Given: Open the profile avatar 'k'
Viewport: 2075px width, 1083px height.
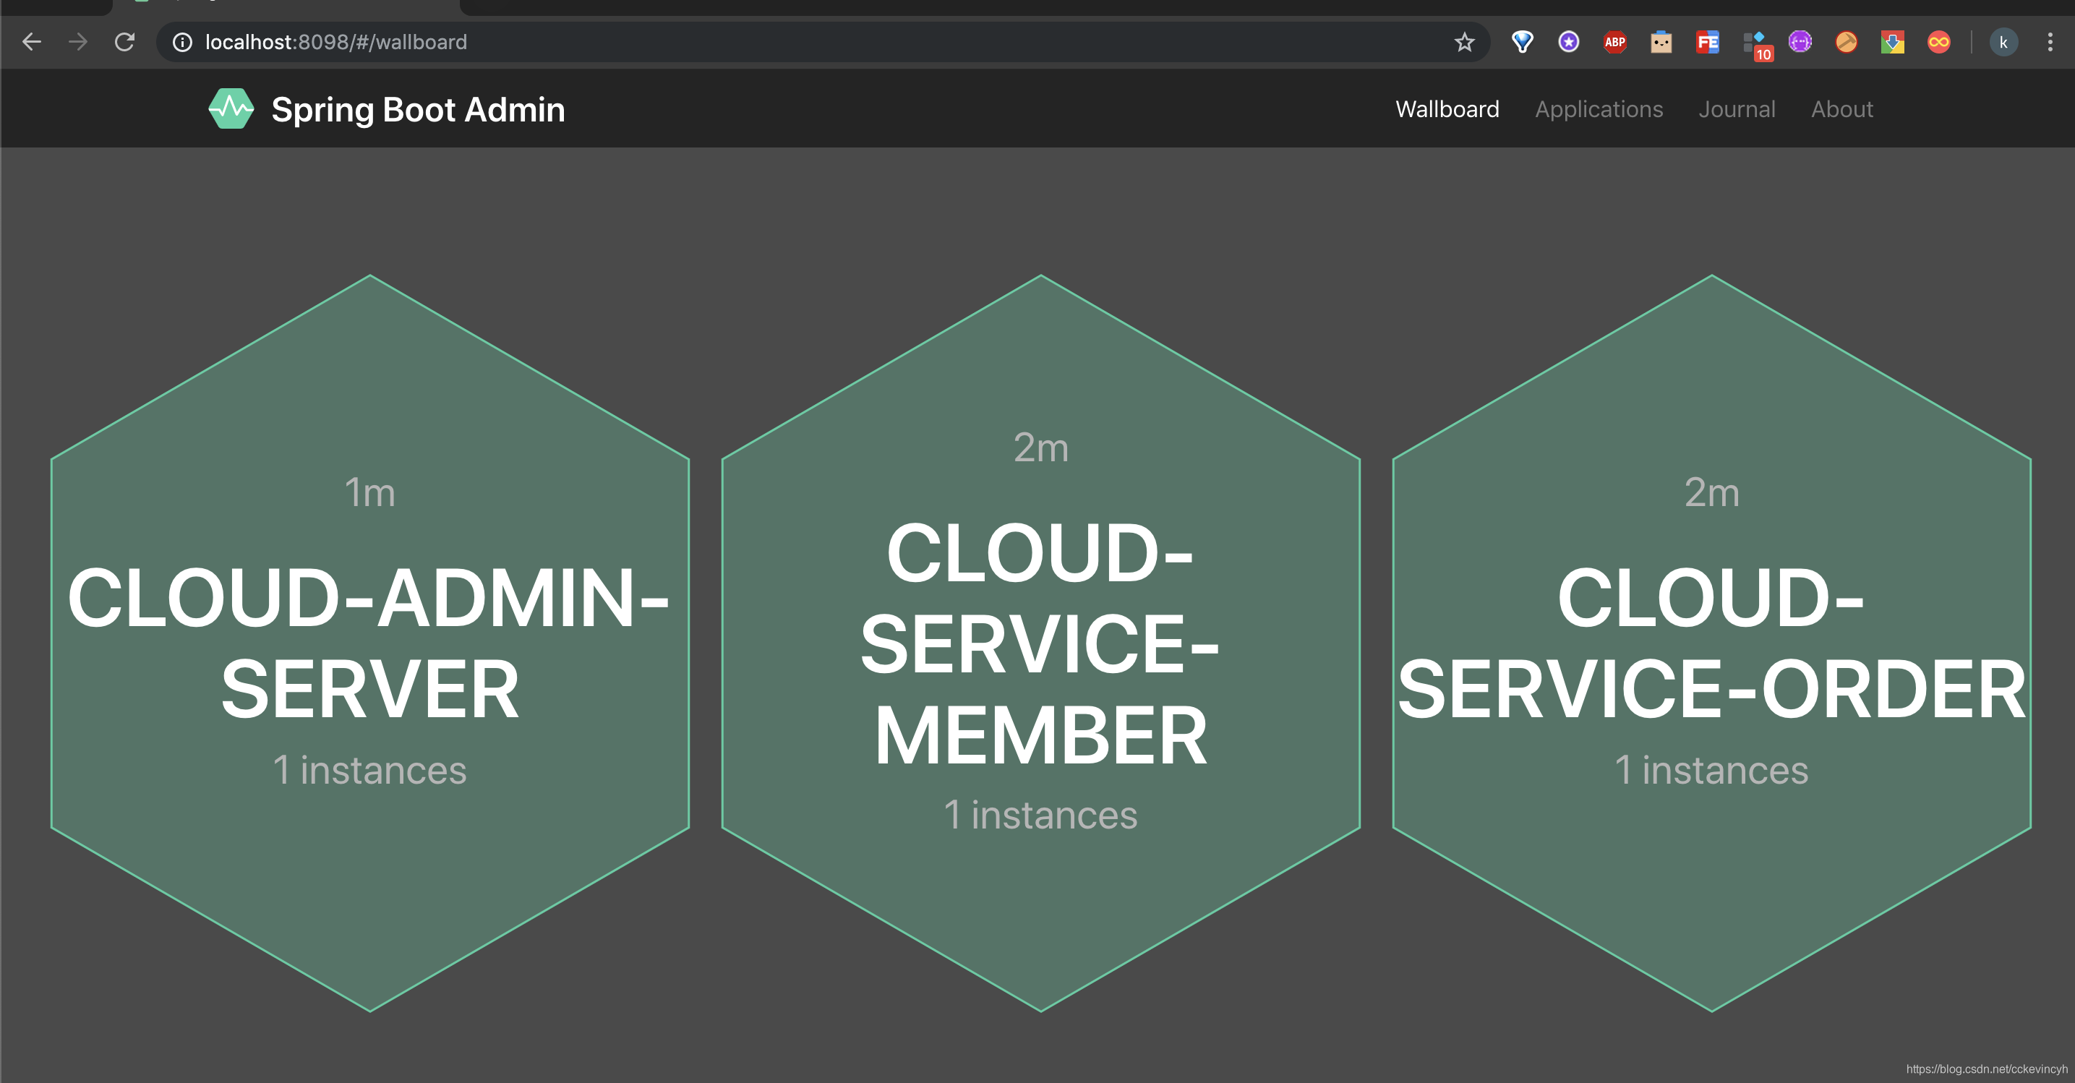Looking at the screenshot, I should tap(2003, 42).
